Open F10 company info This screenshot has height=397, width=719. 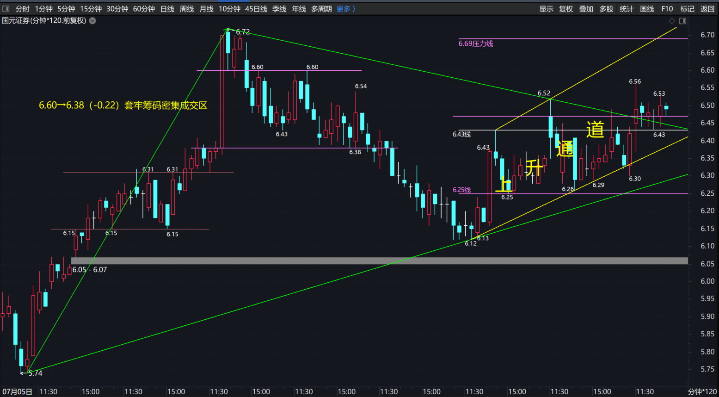point(667,9)
